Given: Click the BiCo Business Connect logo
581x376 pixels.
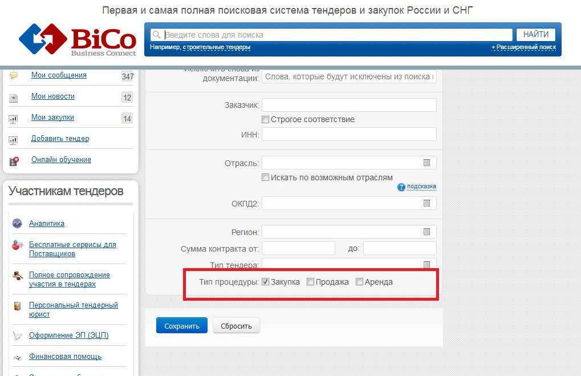Looking at the screenshot, I should [x=78, y=40].
